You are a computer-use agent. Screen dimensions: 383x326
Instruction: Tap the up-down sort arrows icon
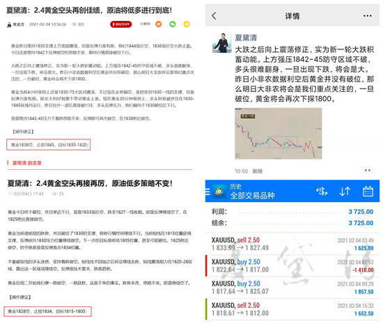pyautogui.click(x=345, y=192)
